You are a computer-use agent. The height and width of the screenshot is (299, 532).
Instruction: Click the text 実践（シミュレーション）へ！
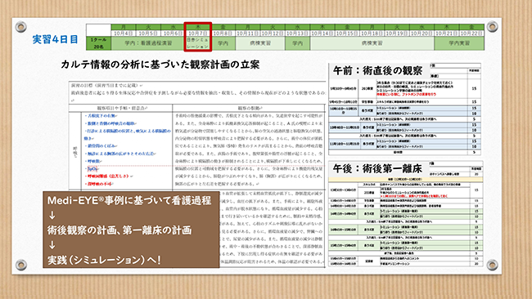click(104, 260)
